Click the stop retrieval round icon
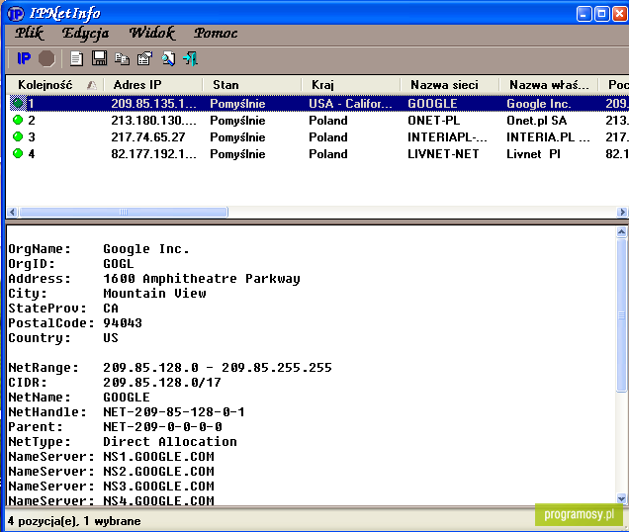 [46, 58]
